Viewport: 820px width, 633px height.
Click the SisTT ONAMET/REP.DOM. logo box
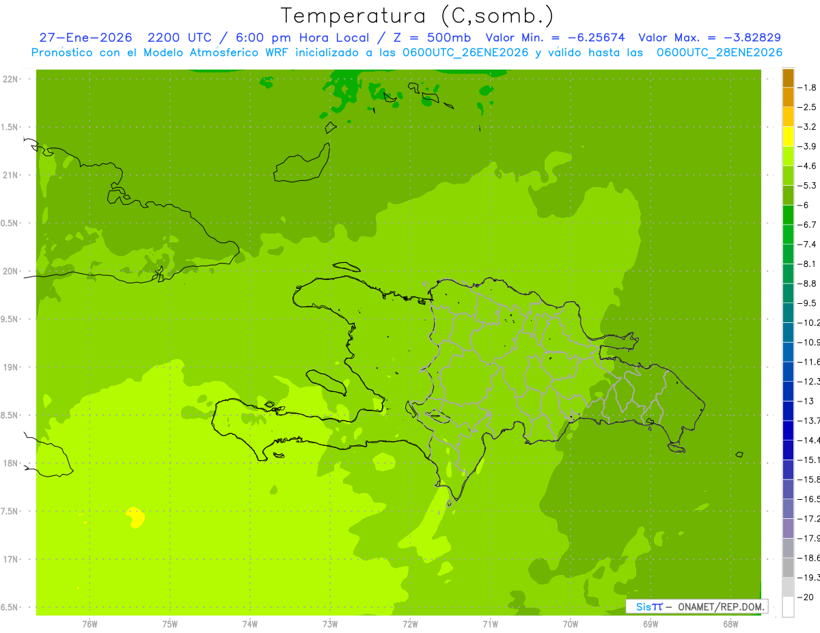(x=697, y=606)
